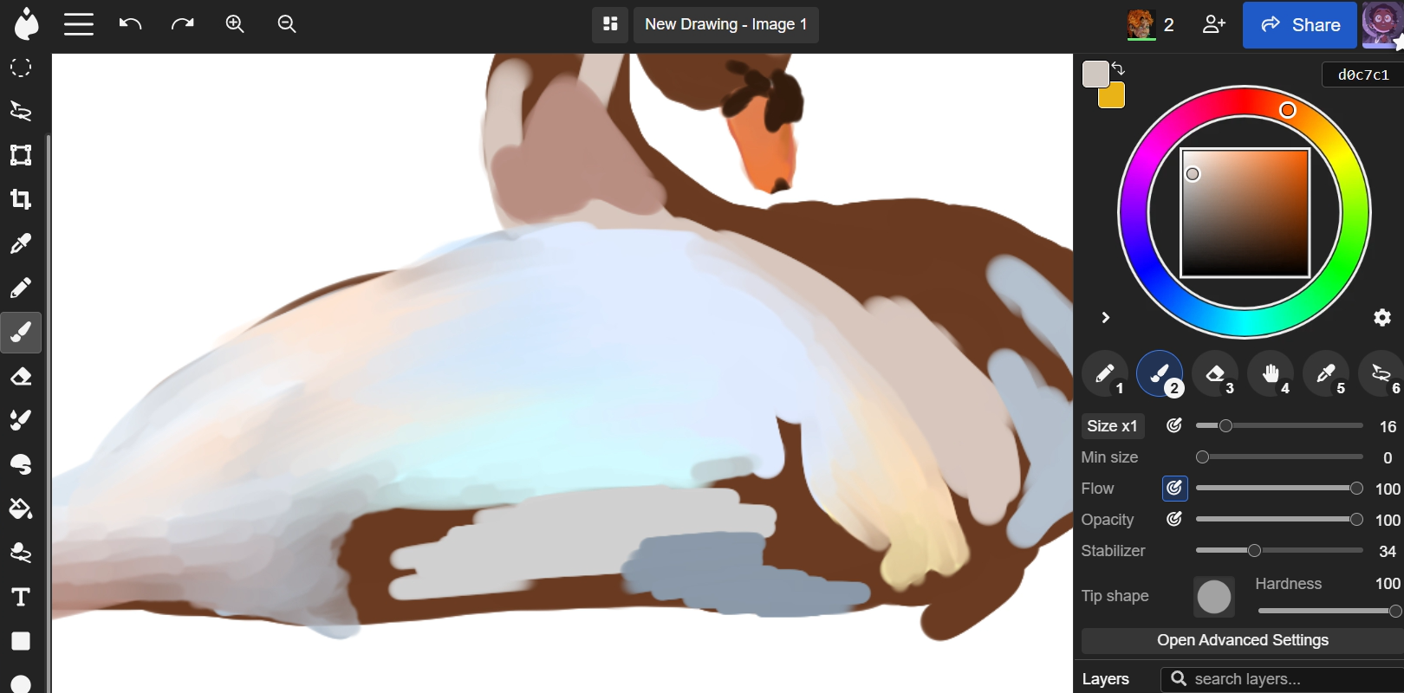Image resolution: width=1404 pixels, height=693 pixels.
Task: Open the Tip shape selector
Action: pyautogui.click(x=1213, y=597)
